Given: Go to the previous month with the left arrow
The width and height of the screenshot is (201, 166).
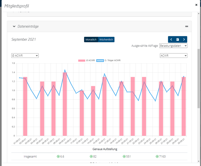Looking at the screenshot, I should [171, 40].
